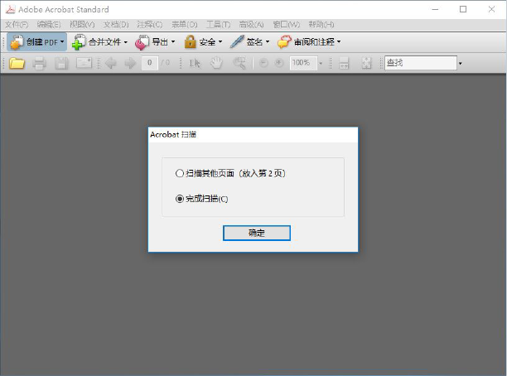Screen dimensions: 507x376
Task: Click the page number input field
Action: point(150,63)
